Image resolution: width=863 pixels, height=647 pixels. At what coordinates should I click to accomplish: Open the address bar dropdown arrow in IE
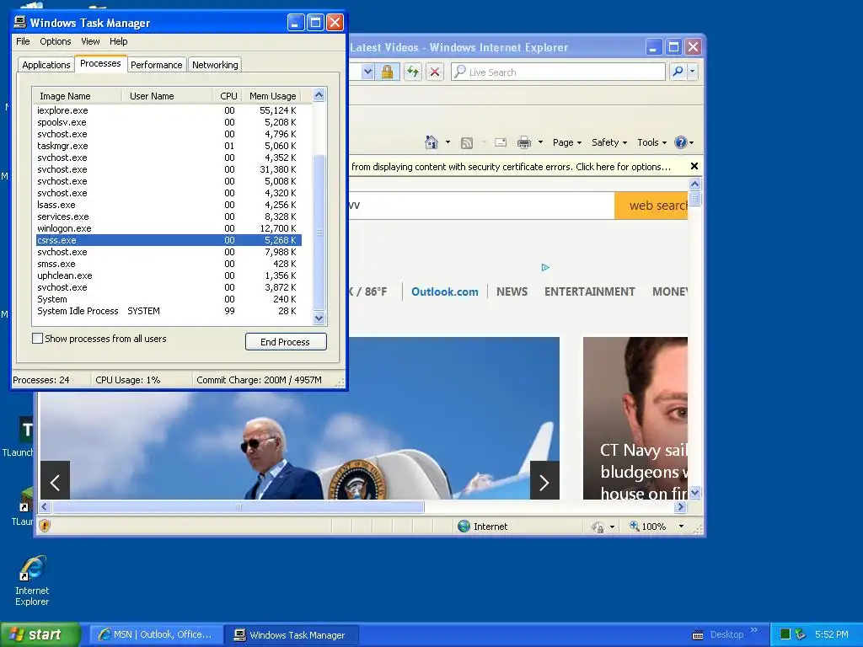pyautogui.click(x=368, y=72)
